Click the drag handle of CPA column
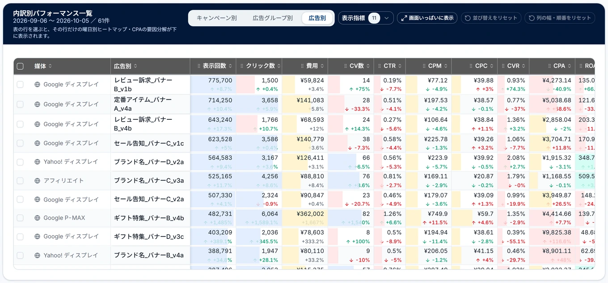This screenshot has height=283, width=608. click(x=549, y=66)
